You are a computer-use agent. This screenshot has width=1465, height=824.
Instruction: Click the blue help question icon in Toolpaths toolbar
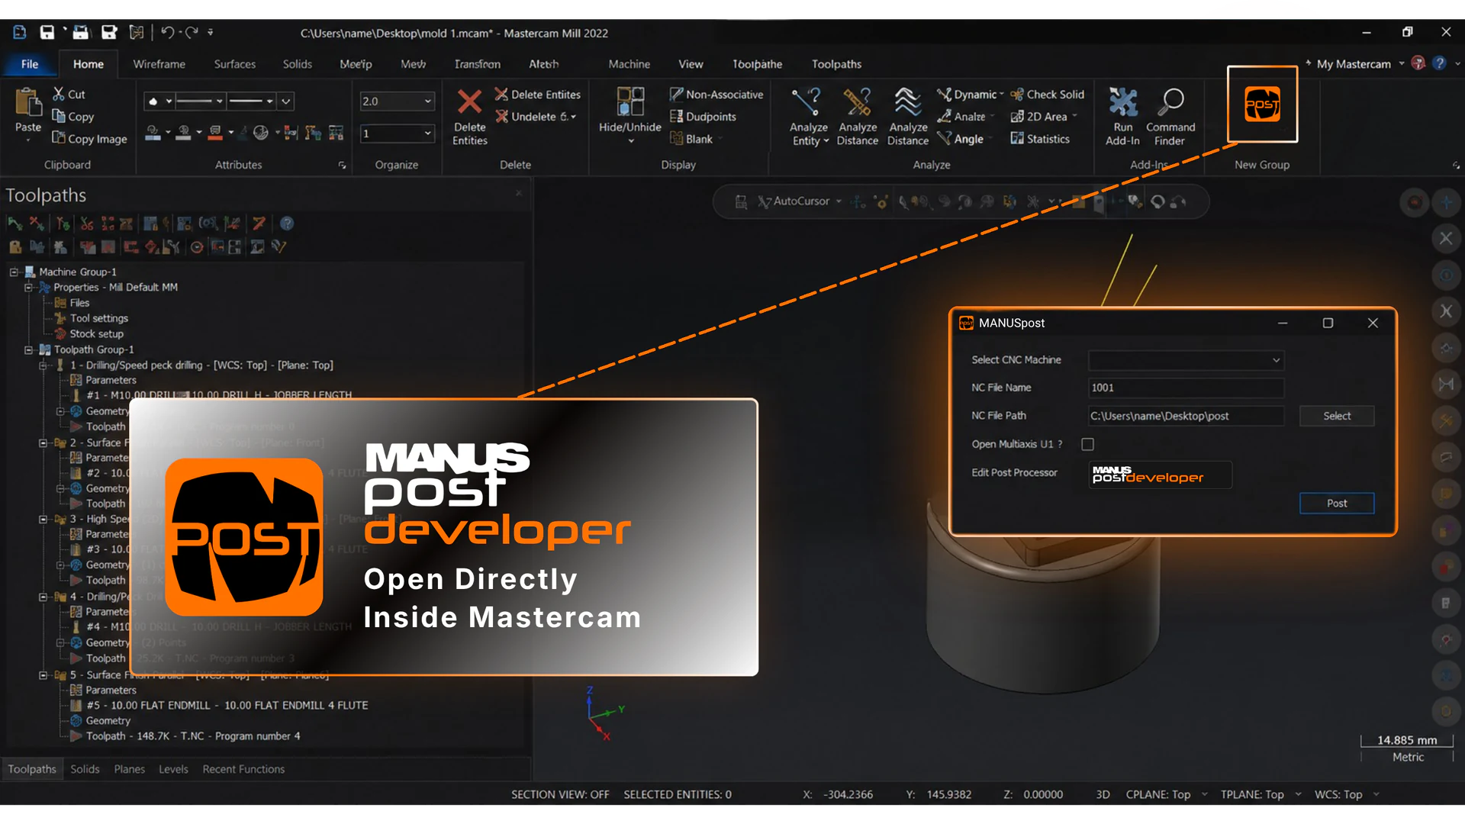coord(287,224)
